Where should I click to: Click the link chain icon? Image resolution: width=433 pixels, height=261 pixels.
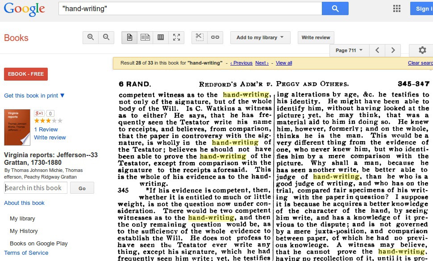point(215,37)
